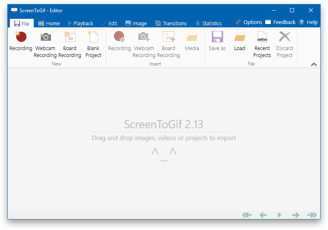
Task: Open the Statistics tab
Action: point(208,23)
